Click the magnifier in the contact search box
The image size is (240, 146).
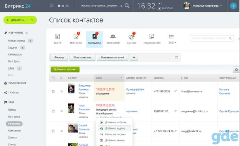[x=230, y=38]
